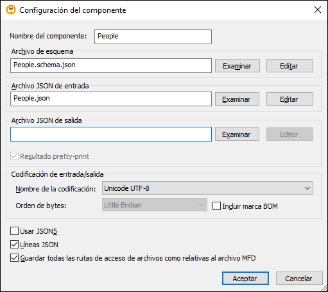The height and width of the screenshot is (292, 328).
Task: Browse with Examinar for JSON output file
Action: 237,134
